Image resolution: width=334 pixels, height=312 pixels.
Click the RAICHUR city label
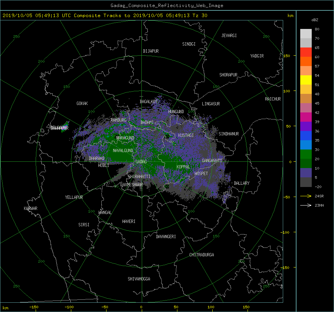pos(273,99)
